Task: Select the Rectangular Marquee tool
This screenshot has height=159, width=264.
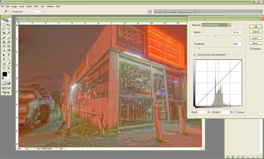Action: point(4,25)
